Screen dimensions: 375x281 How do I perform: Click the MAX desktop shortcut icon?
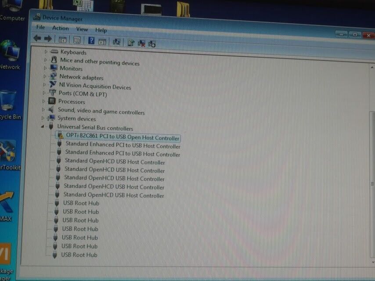pyautogui.click(x=7, y=202)
